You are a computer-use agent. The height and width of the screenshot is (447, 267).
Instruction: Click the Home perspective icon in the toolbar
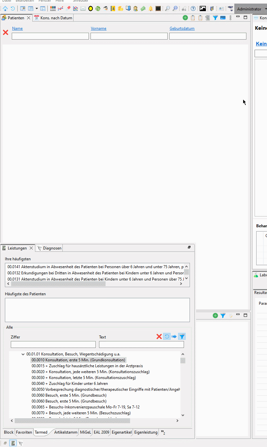pyautogui.click(x=5, y=9)
